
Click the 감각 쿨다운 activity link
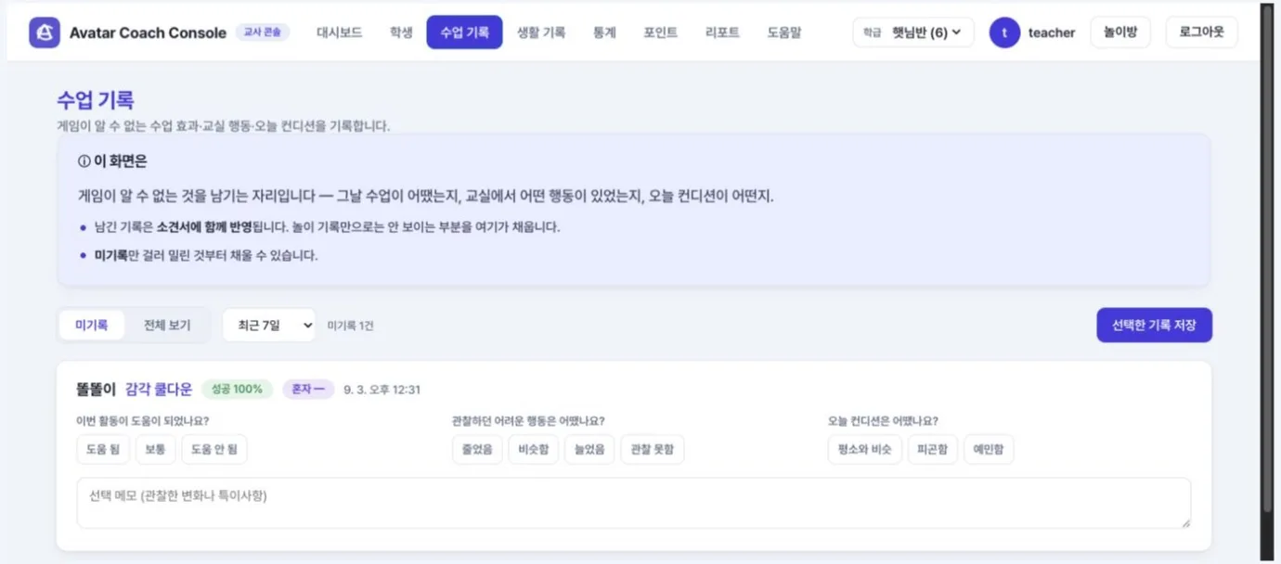(x=159, y=389)
